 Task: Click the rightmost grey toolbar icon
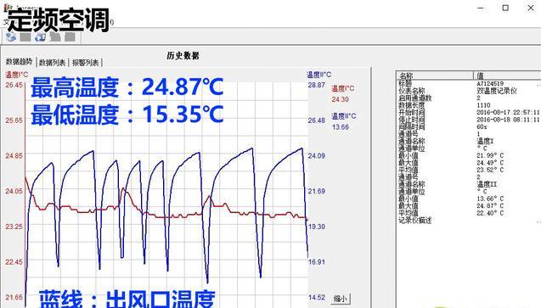pos(70,36)
